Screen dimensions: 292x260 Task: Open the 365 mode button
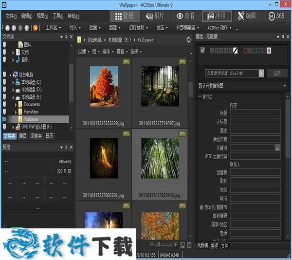276,16
